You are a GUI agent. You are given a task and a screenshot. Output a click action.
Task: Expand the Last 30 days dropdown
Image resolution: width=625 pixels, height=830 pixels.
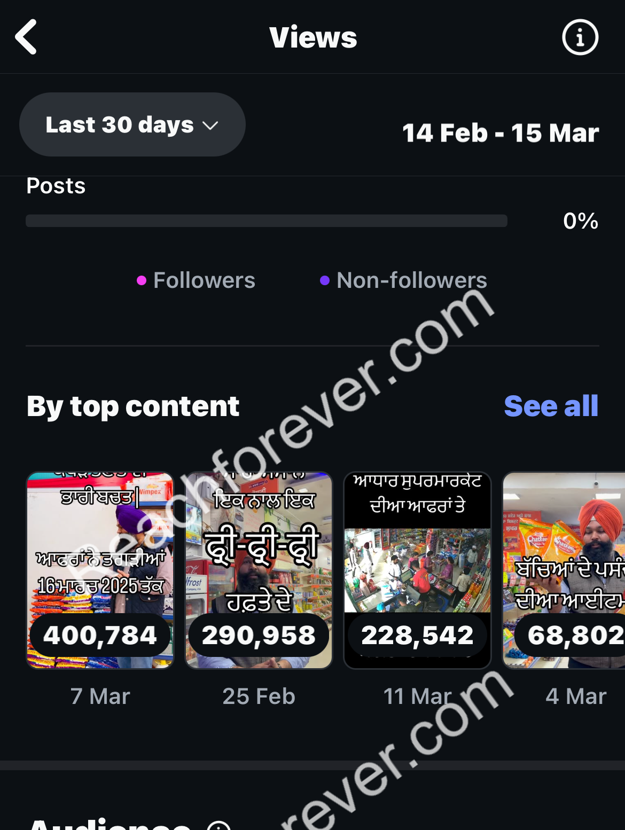point(132,124)
